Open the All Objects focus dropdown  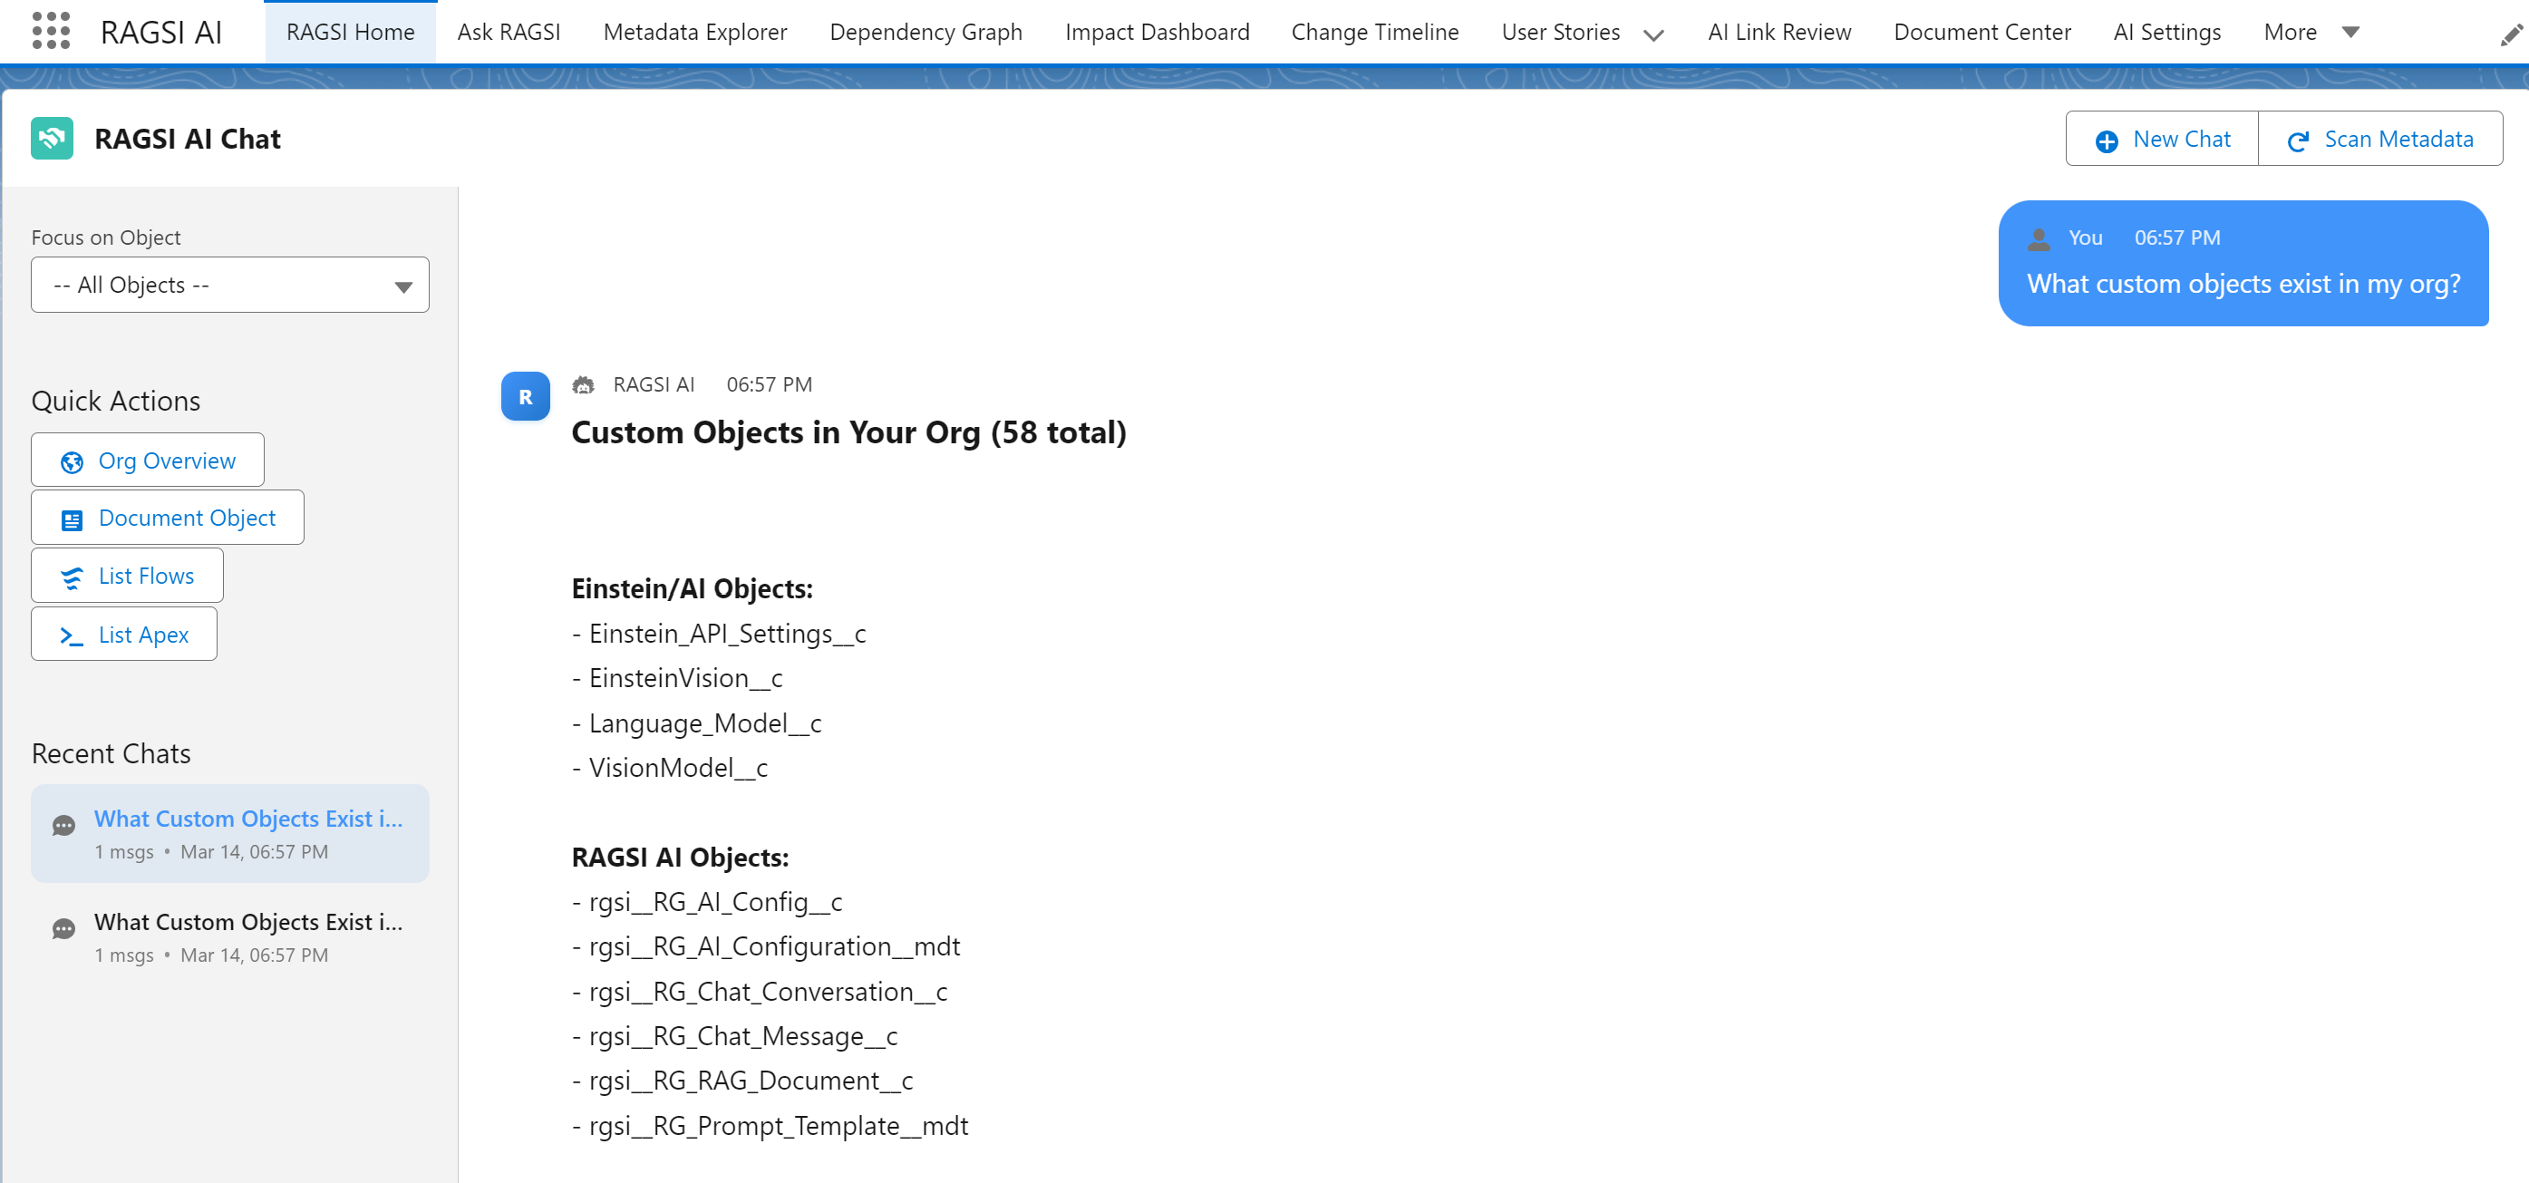[x=229, y=285]
